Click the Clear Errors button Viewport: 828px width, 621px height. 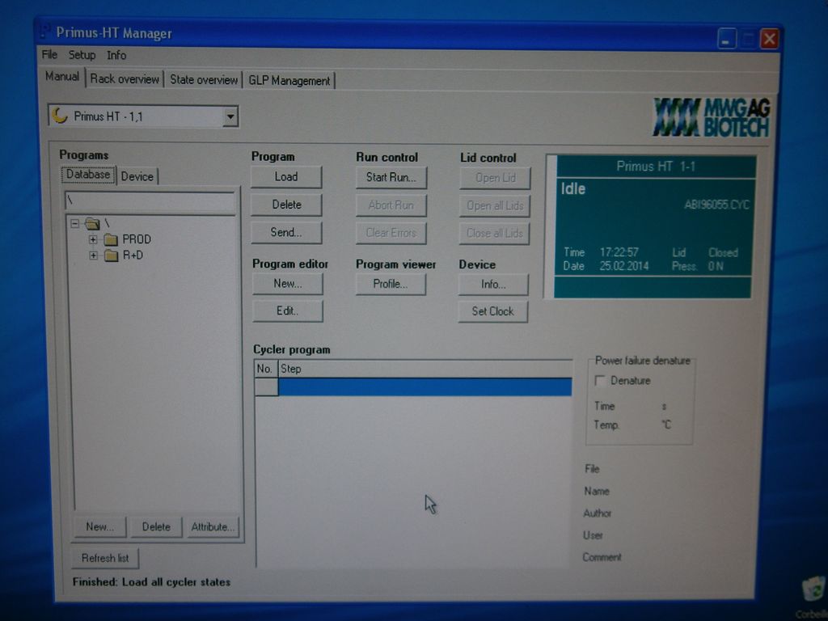(x=391, y=233)
